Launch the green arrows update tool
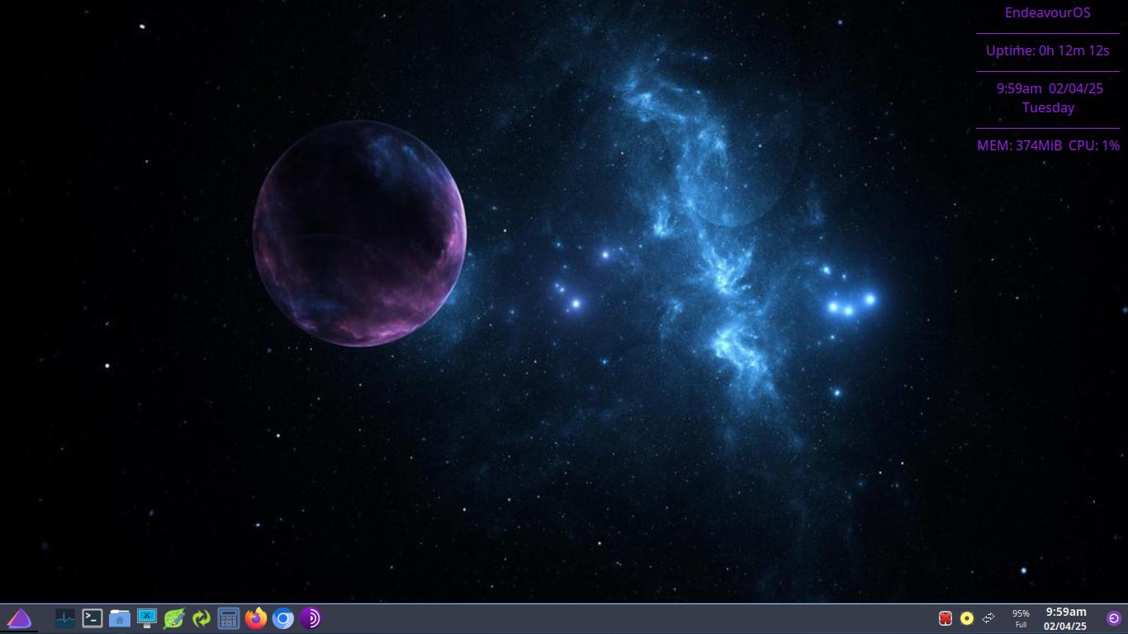The height and width of the screenshot is (634, 1128). tap(201, 618)
